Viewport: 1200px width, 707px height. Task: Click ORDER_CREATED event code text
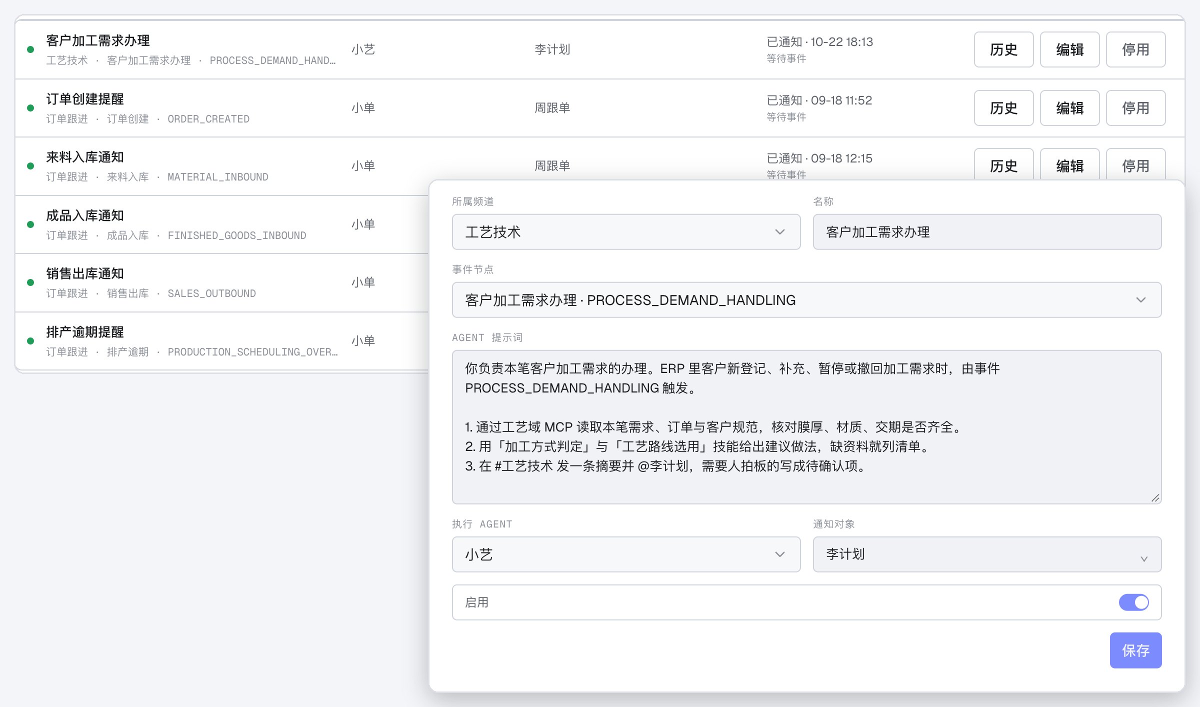208,119
